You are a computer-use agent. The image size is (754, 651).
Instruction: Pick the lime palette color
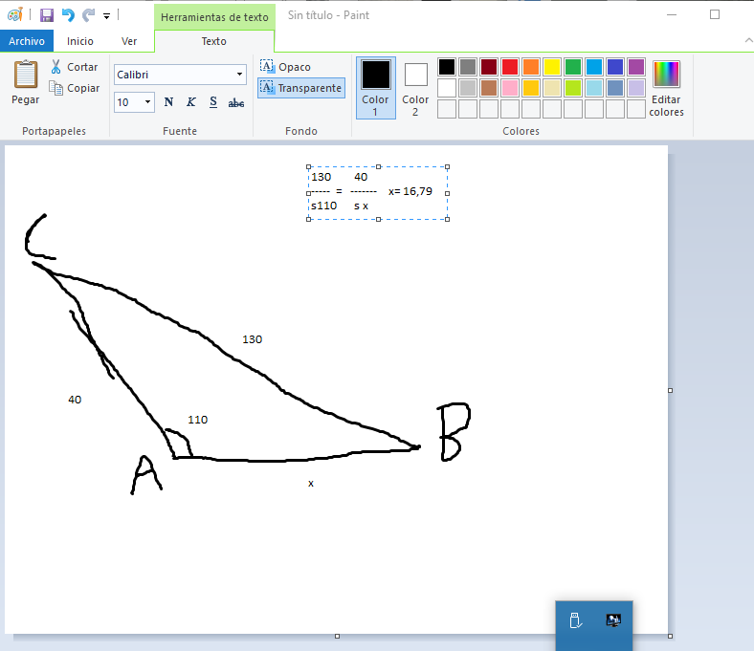click(573, 88)
